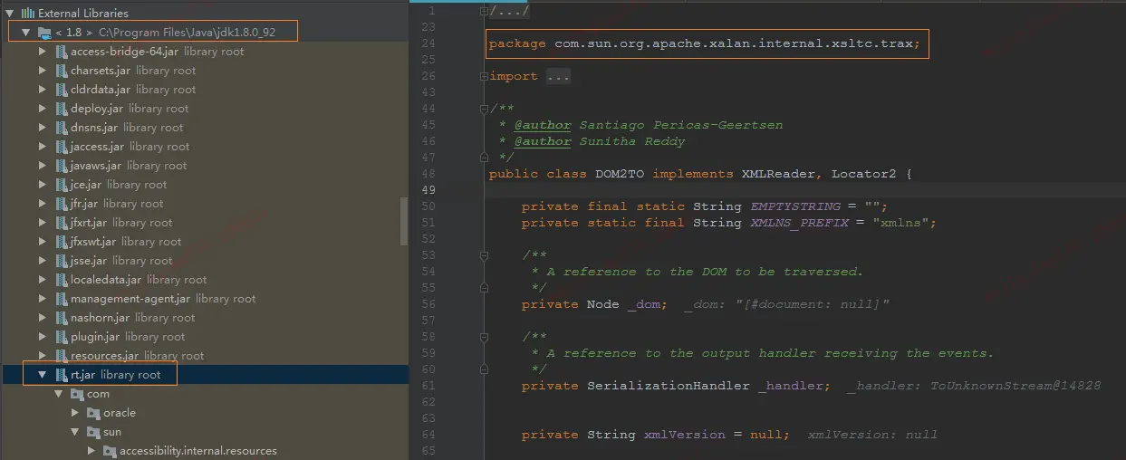Click the jfxswt.jar library icon

point(62,242)
